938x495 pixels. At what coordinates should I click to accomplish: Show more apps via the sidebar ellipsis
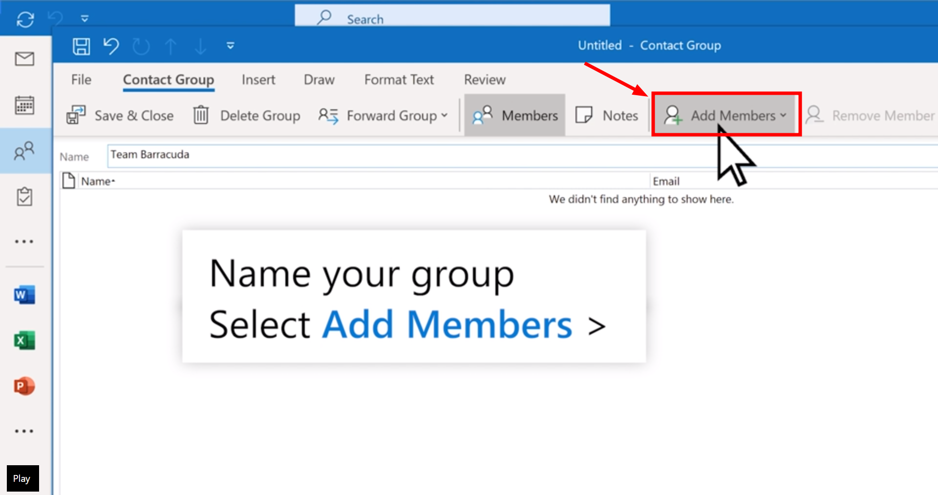tap(24, 241)
